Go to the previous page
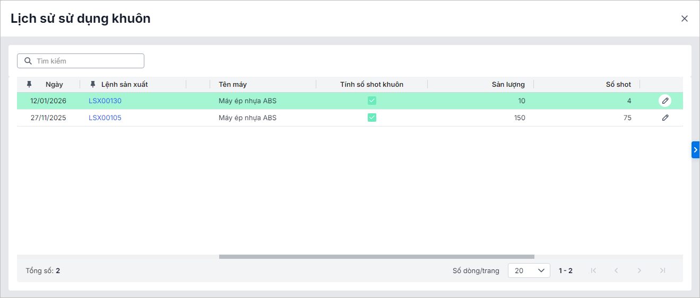Image resolution: width=700 pixels, height=298 pixels. [616, 270]
